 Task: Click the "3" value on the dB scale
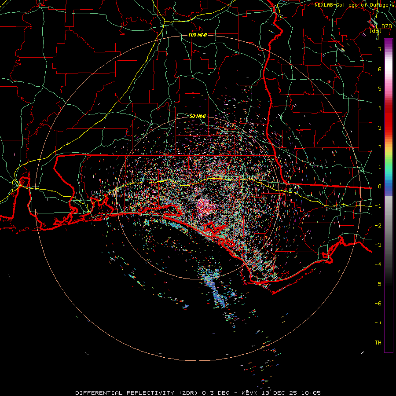[x=380, y=128]
